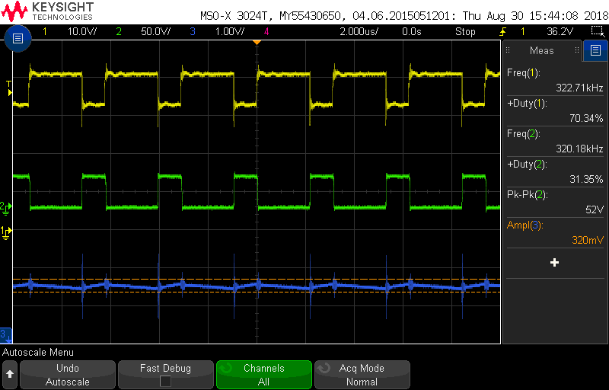Select +Duty(1) measurement 70.34%
This screenshot has height=390, width=609.
click(x=555, y=110)
